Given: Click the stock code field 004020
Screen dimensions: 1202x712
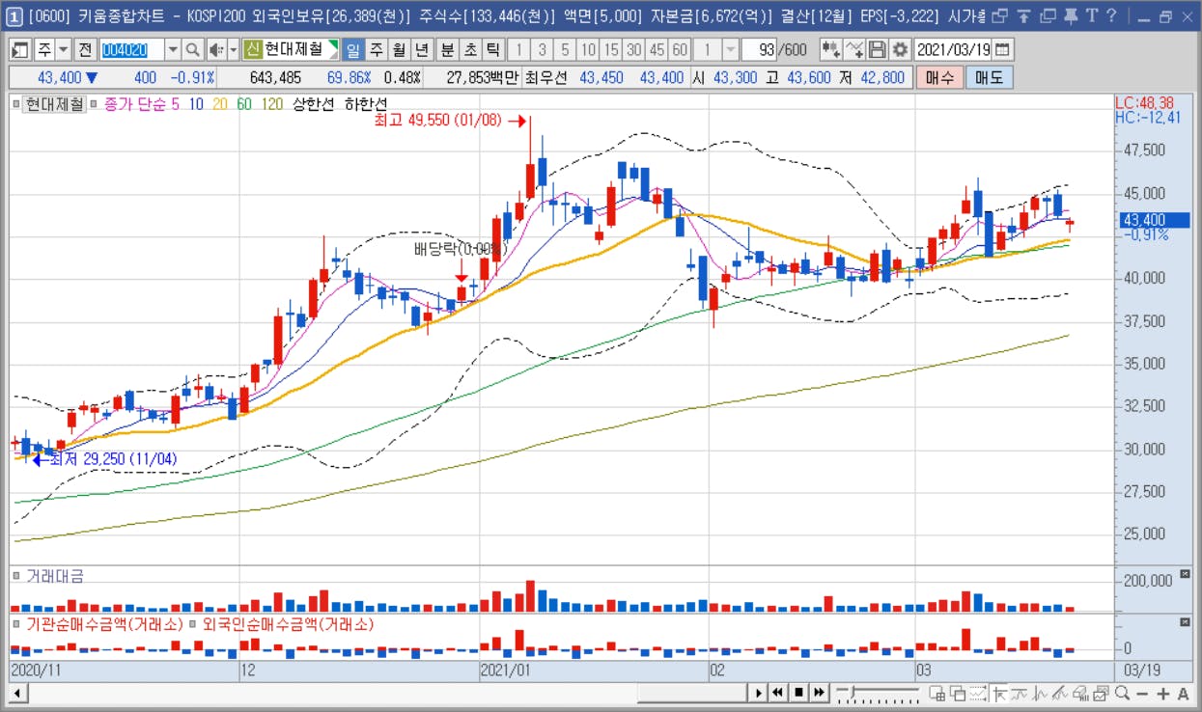Looking at the screenshot, I should pos(131,50).
